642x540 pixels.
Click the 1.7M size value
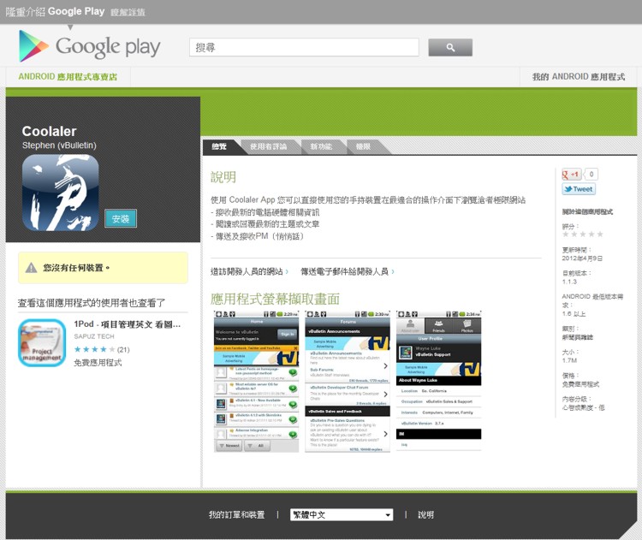pos(569,360)
